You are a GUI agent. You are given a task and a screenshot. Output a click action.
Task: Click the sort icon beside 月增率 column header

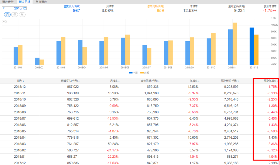(x=119, y=81)
